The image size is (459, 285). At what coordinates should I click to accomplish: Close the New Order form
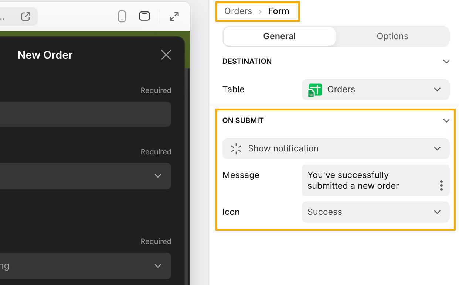click(166, 55)
